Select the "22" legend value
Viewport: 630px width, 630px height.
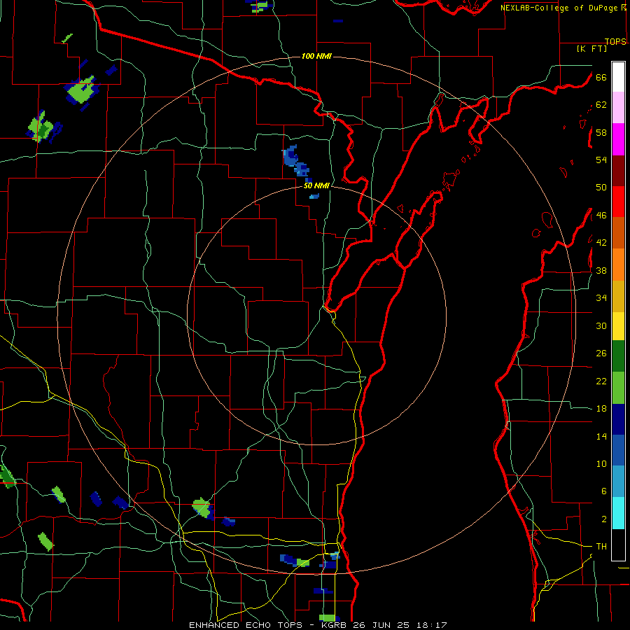point(601,381)
